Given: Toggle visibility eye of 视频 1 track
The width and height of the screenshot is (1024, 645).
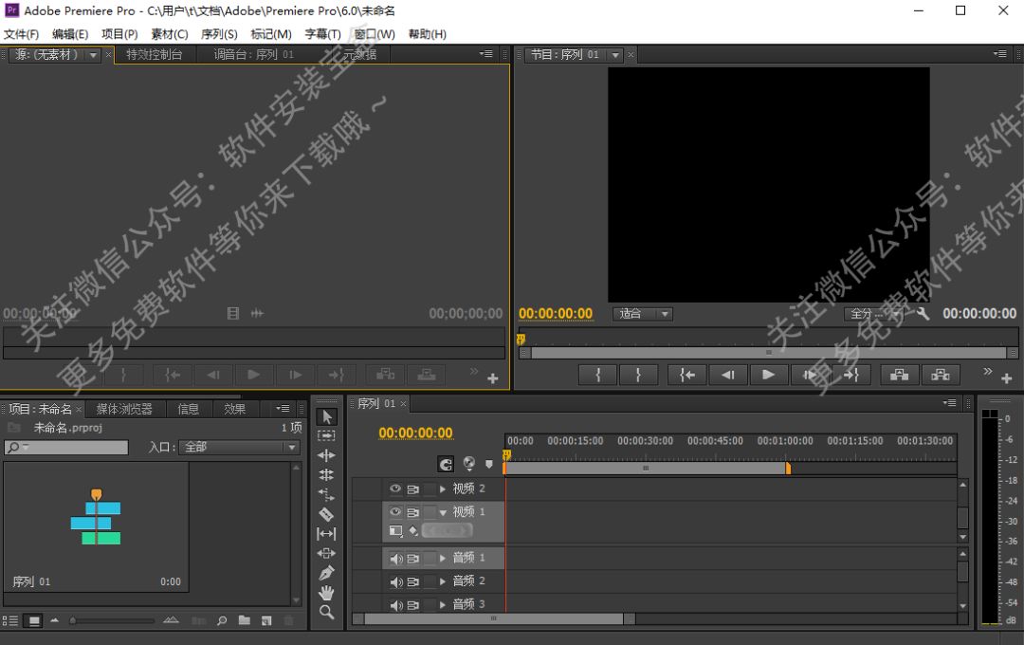Looking at the screenshot, I should pos(395,511).
